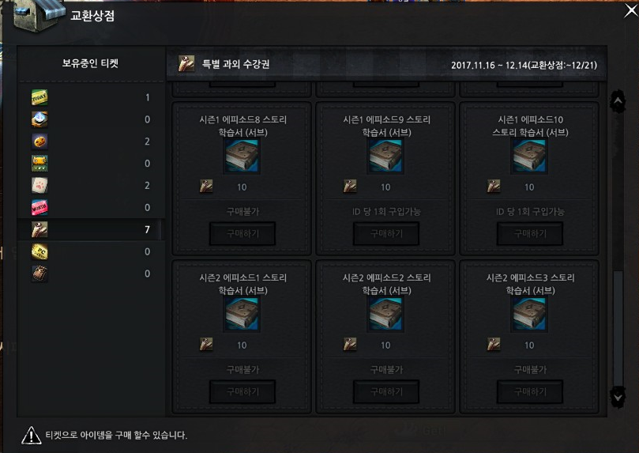Click 구매하기 under 시즌1 에피소드9 학습서
The height and width of the screenshot is (453, 639).
pyautogui.click(x=386, y=234)
